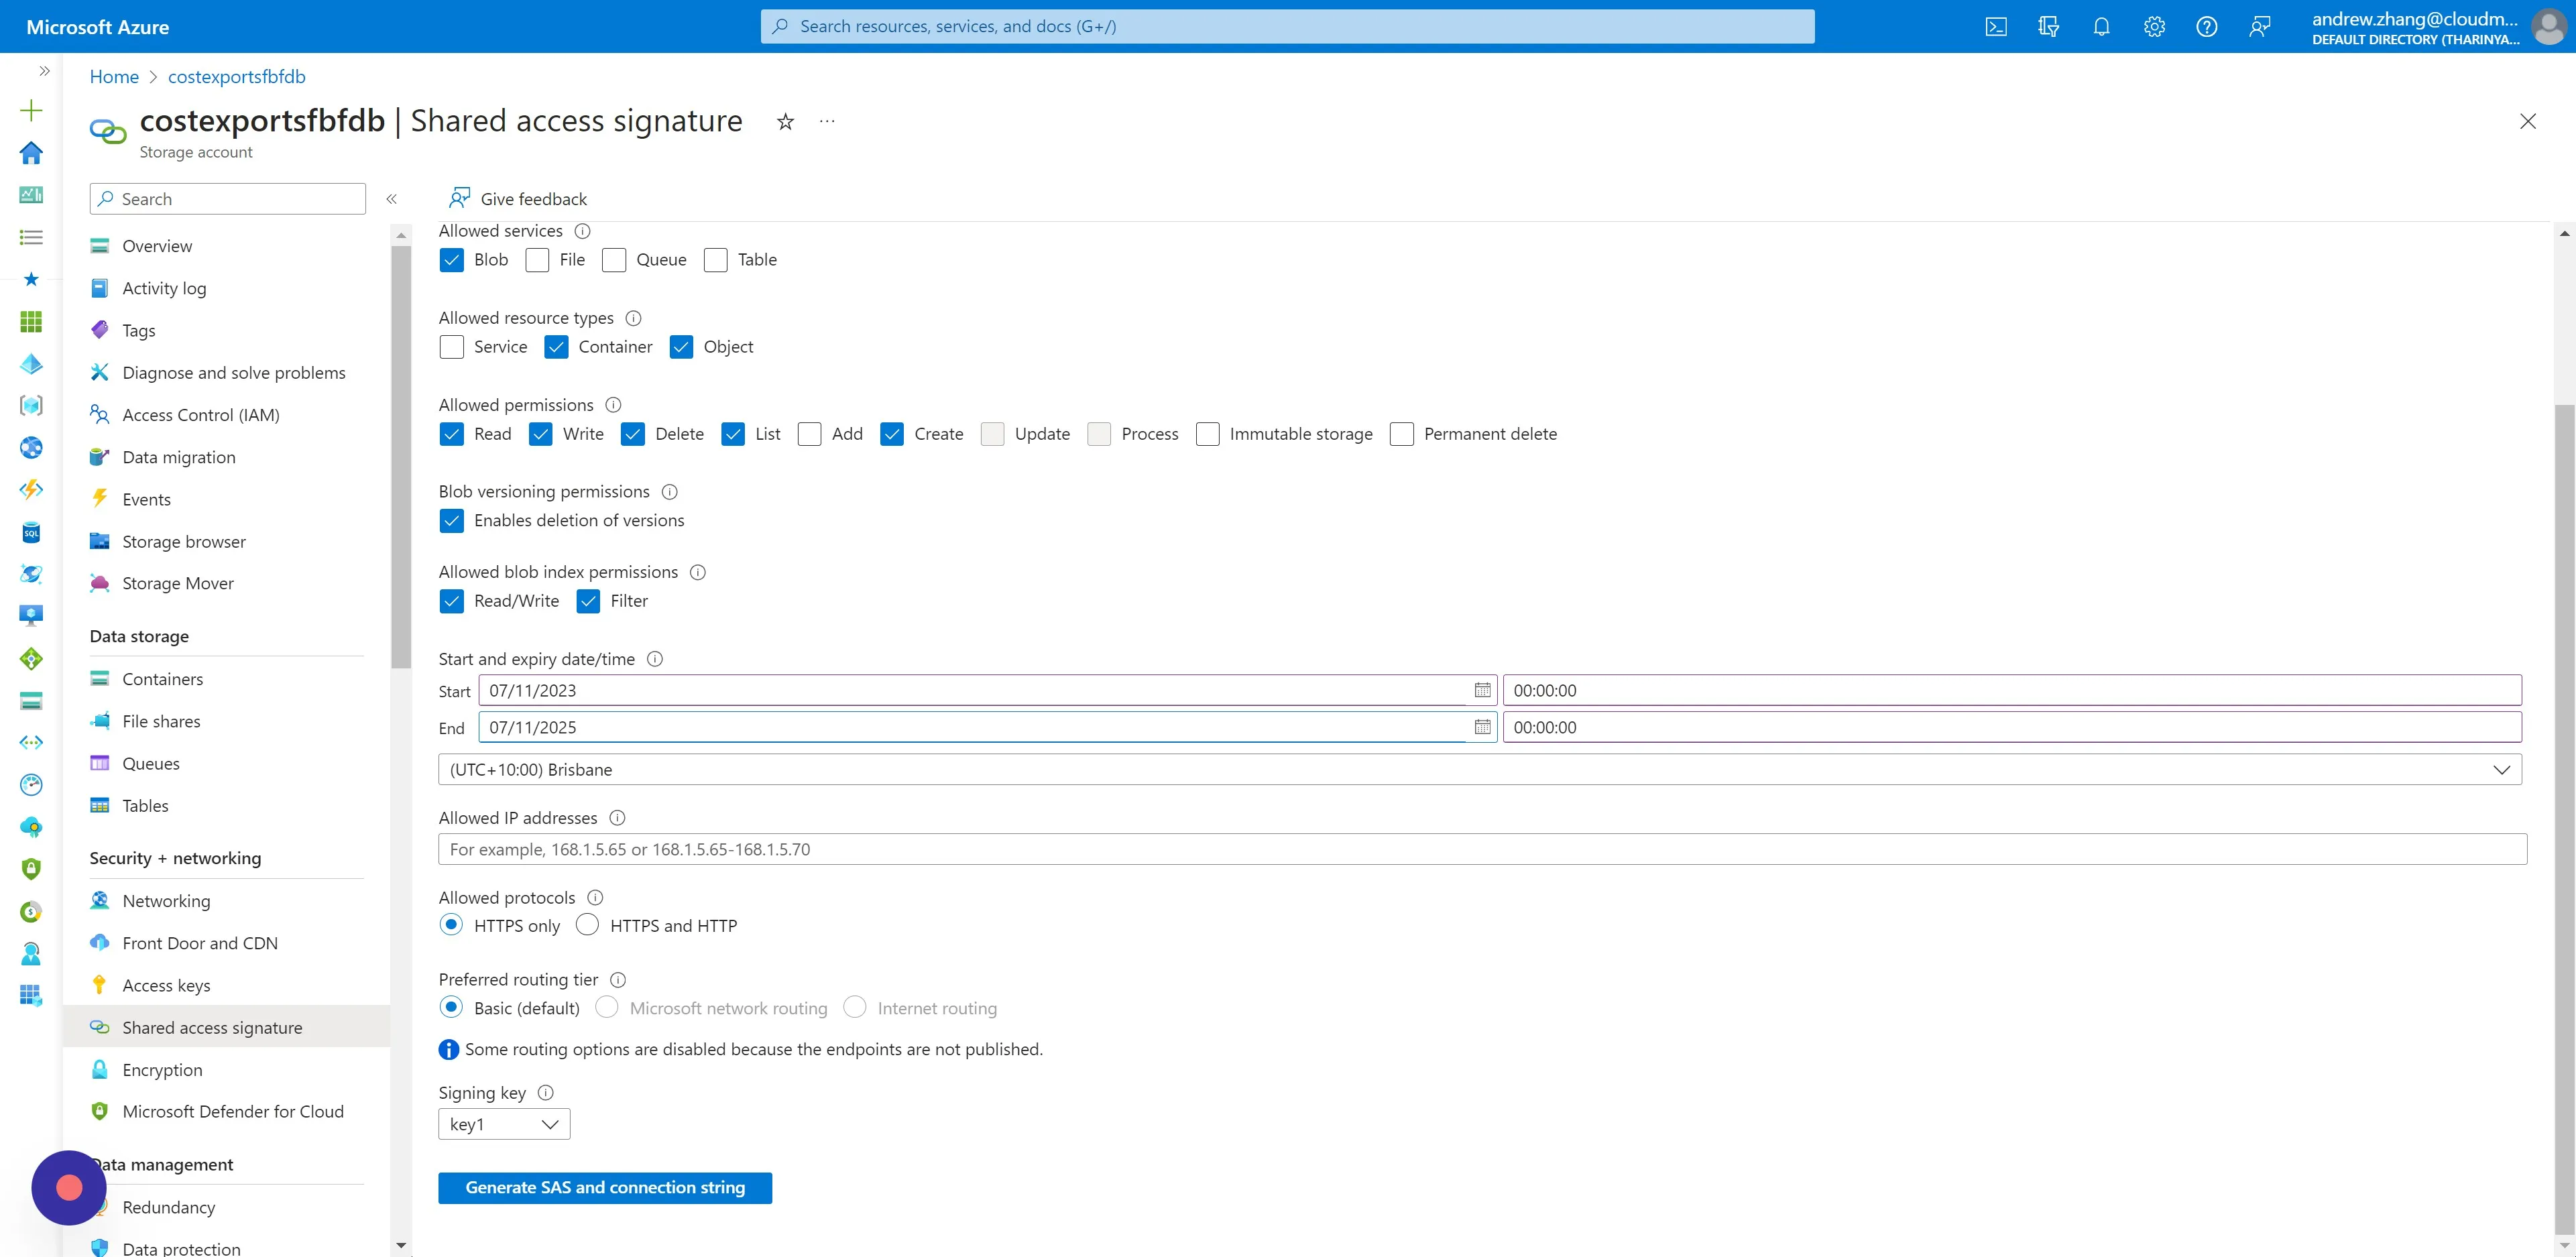
Task: Open the notifications bell
Action: pos(2101,27)
